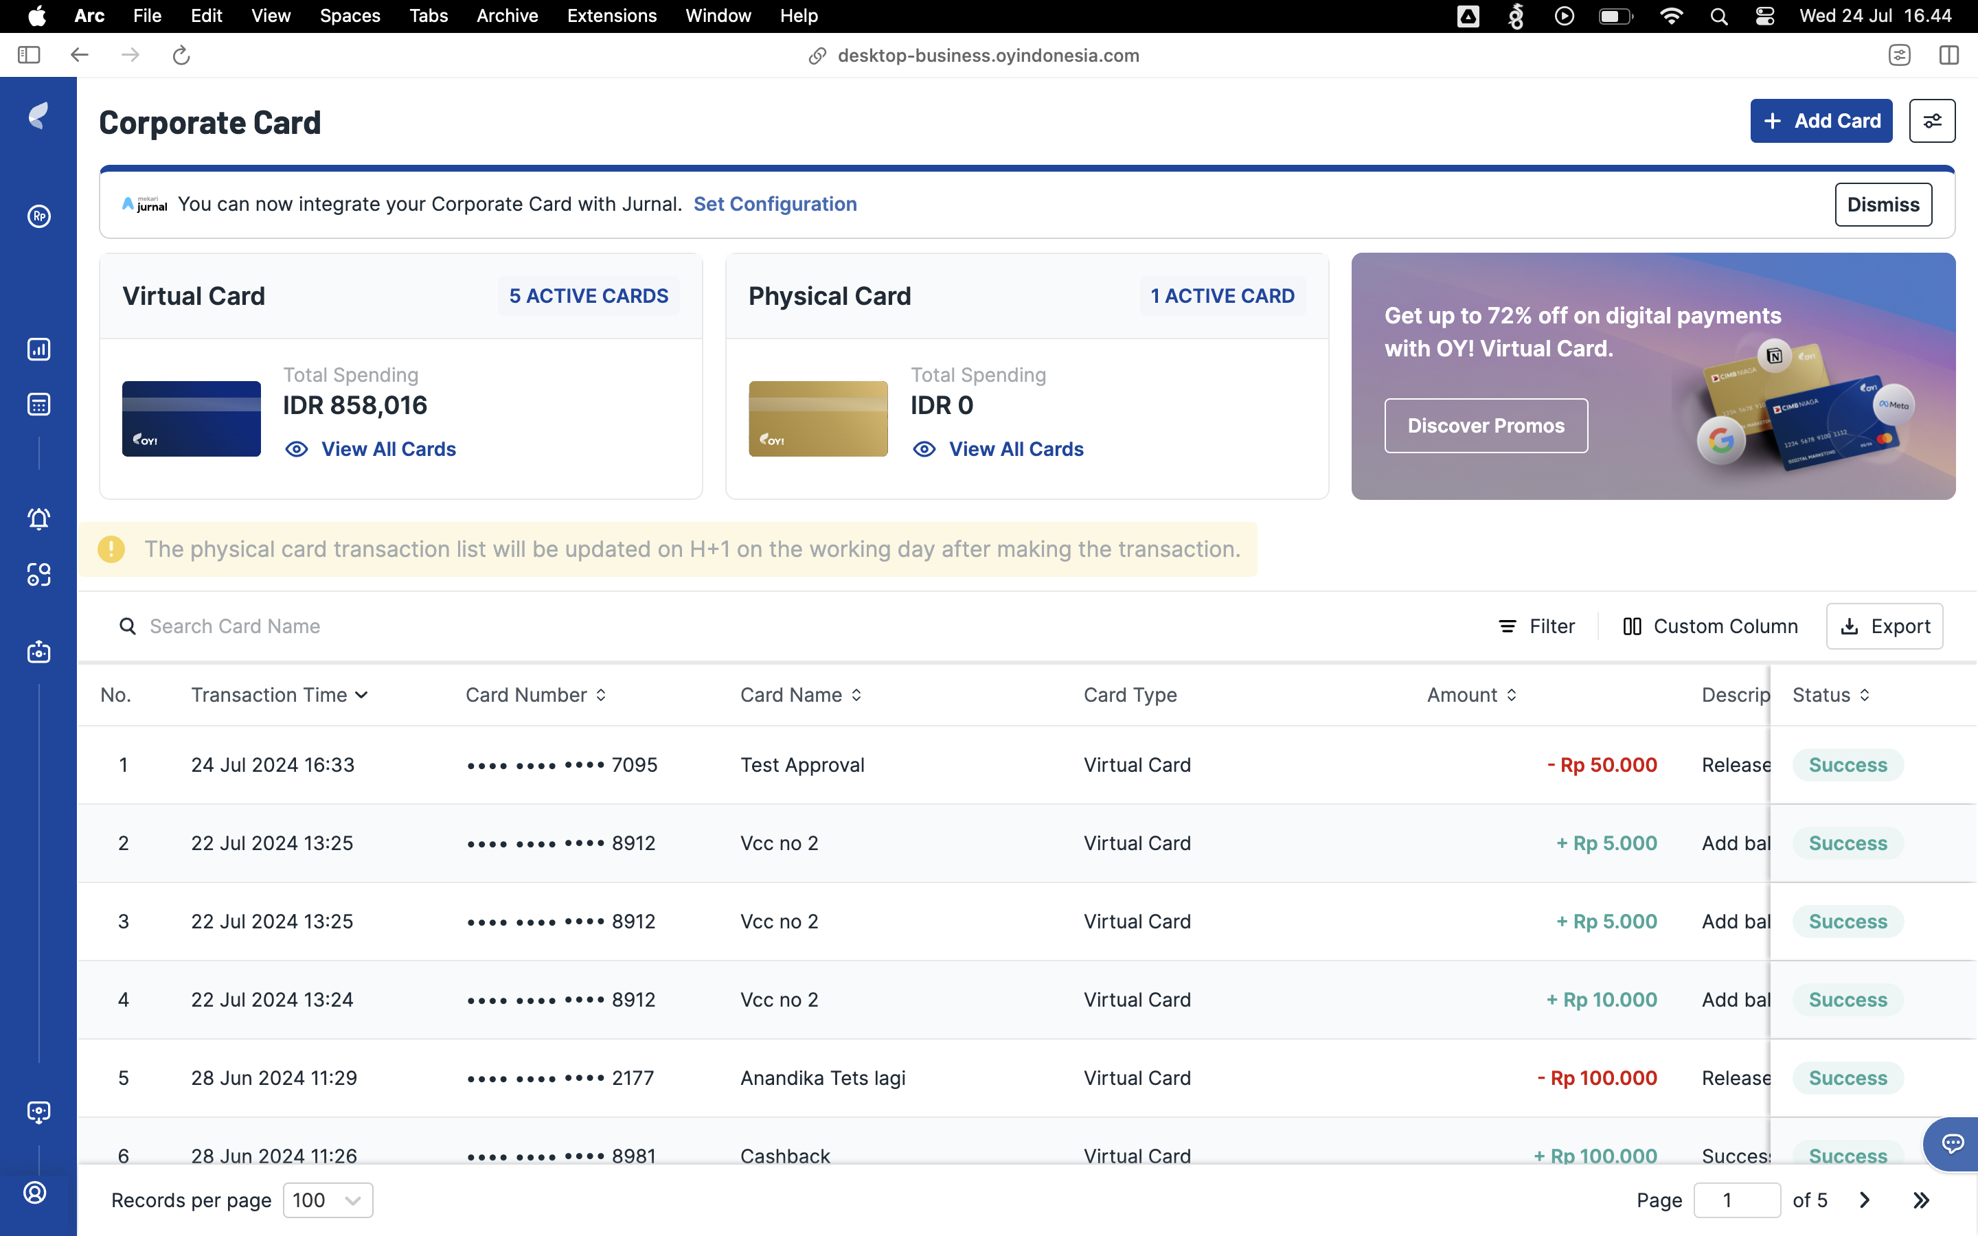Dismiss the Jurnal integration banner
Image resolution: width=1978 pixels, height=1236 pixels.
1882,203
